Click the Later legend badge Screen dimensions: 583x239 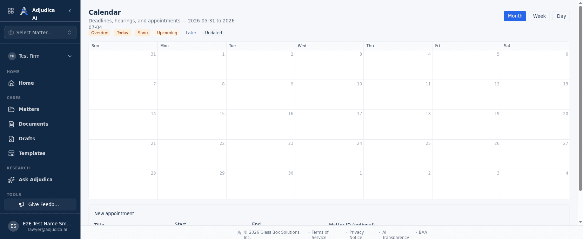[x=191, y=33]
